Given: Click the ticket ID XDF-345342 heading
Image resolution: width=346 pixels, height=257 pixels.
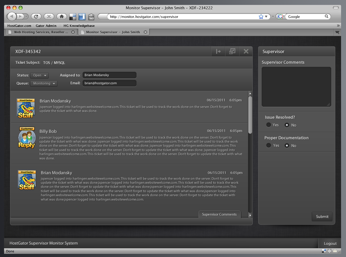Looking at the screenshot, I should (28, 52).
